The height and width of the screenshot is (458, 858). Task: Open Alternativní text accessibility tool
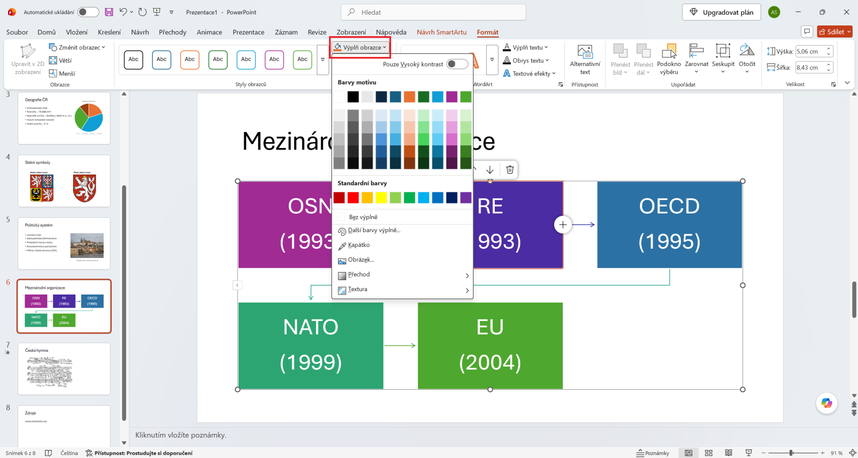585,59
